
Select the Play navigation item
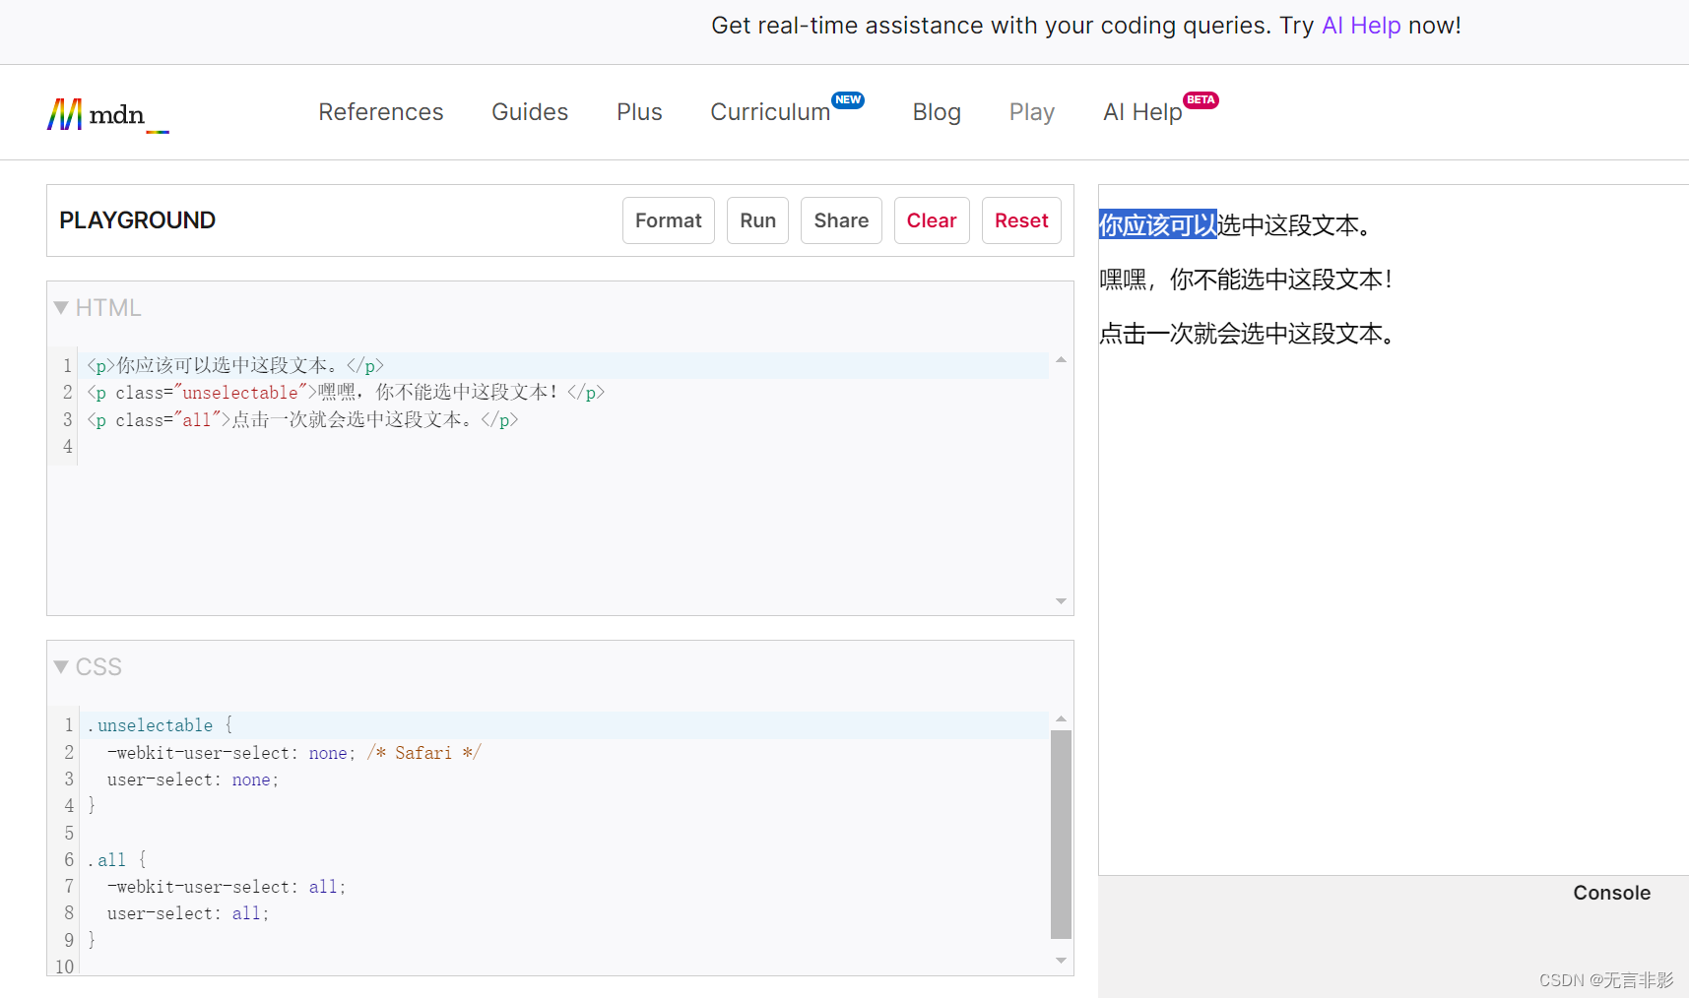[1031, 112]
